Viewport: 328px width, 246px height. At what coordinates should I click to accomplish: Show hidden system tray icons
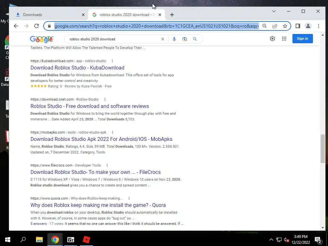tap(271, 240)
